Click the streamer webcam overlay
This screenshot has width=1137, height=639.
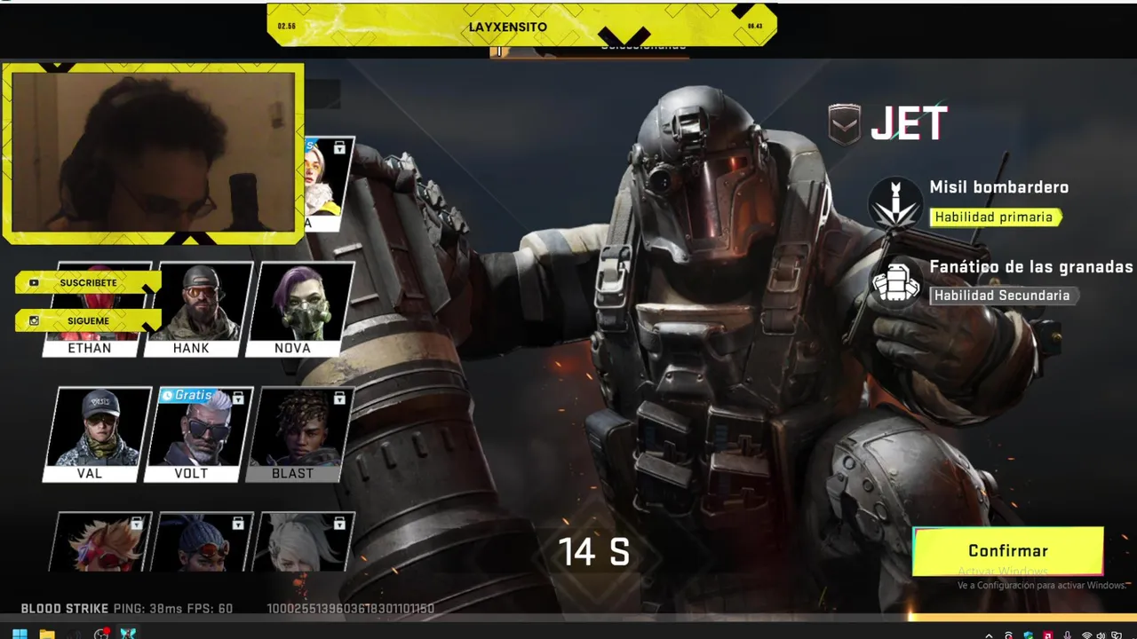tap(153, 153)
